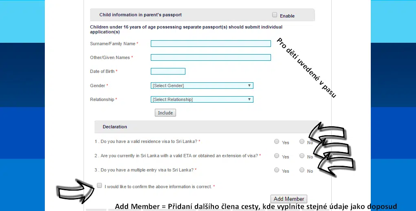Image resolution: width=416 pixels, height=211 pixels.
Task: Enable child information in parent's passport
Action: click(x=275, y=15)
